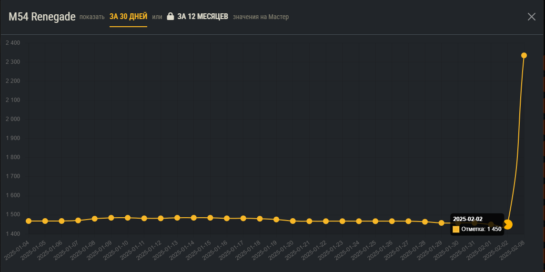Switch to the ЗА 30 ДНЕЙ tab

[128, 17]
